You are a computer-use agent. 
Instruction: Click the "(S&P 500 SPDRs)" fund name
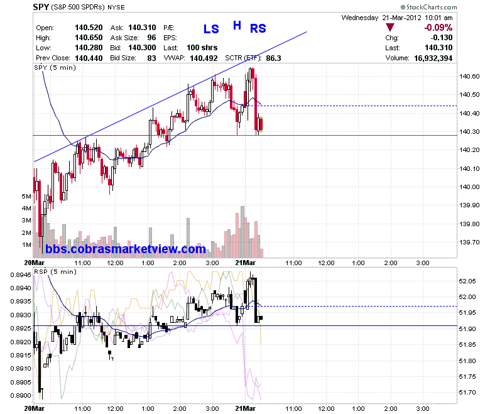78,7
